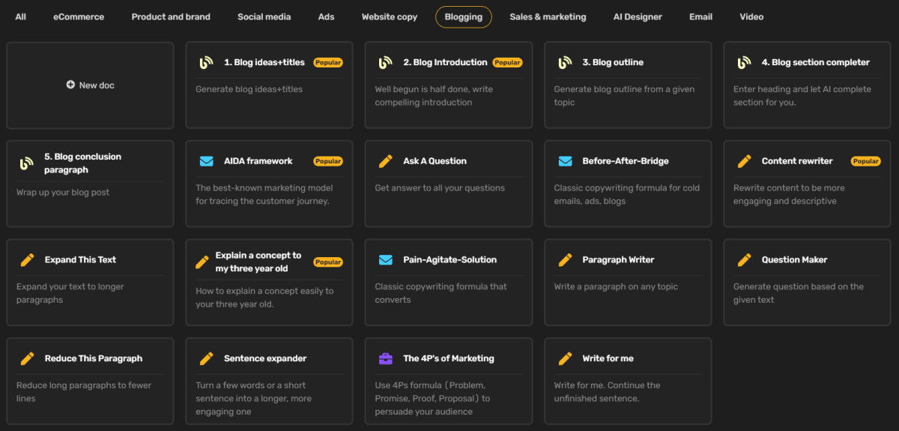The height and width of the screenshot is (431, 899).
Task: Click the pencil icon on Sentence expander
Action: (206, 359)
